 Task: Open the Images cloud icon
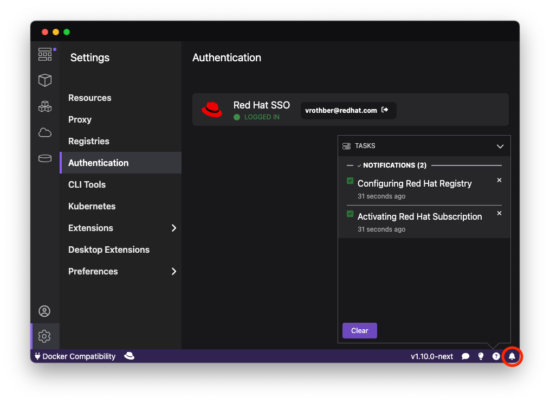point(45,133)
